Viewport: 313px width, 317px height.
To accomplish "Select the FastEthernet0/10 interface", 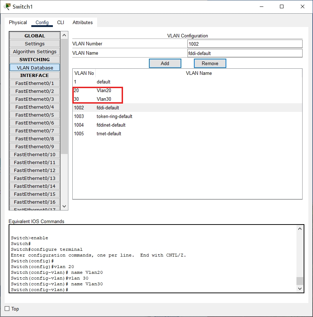I will tap(35, 154).
